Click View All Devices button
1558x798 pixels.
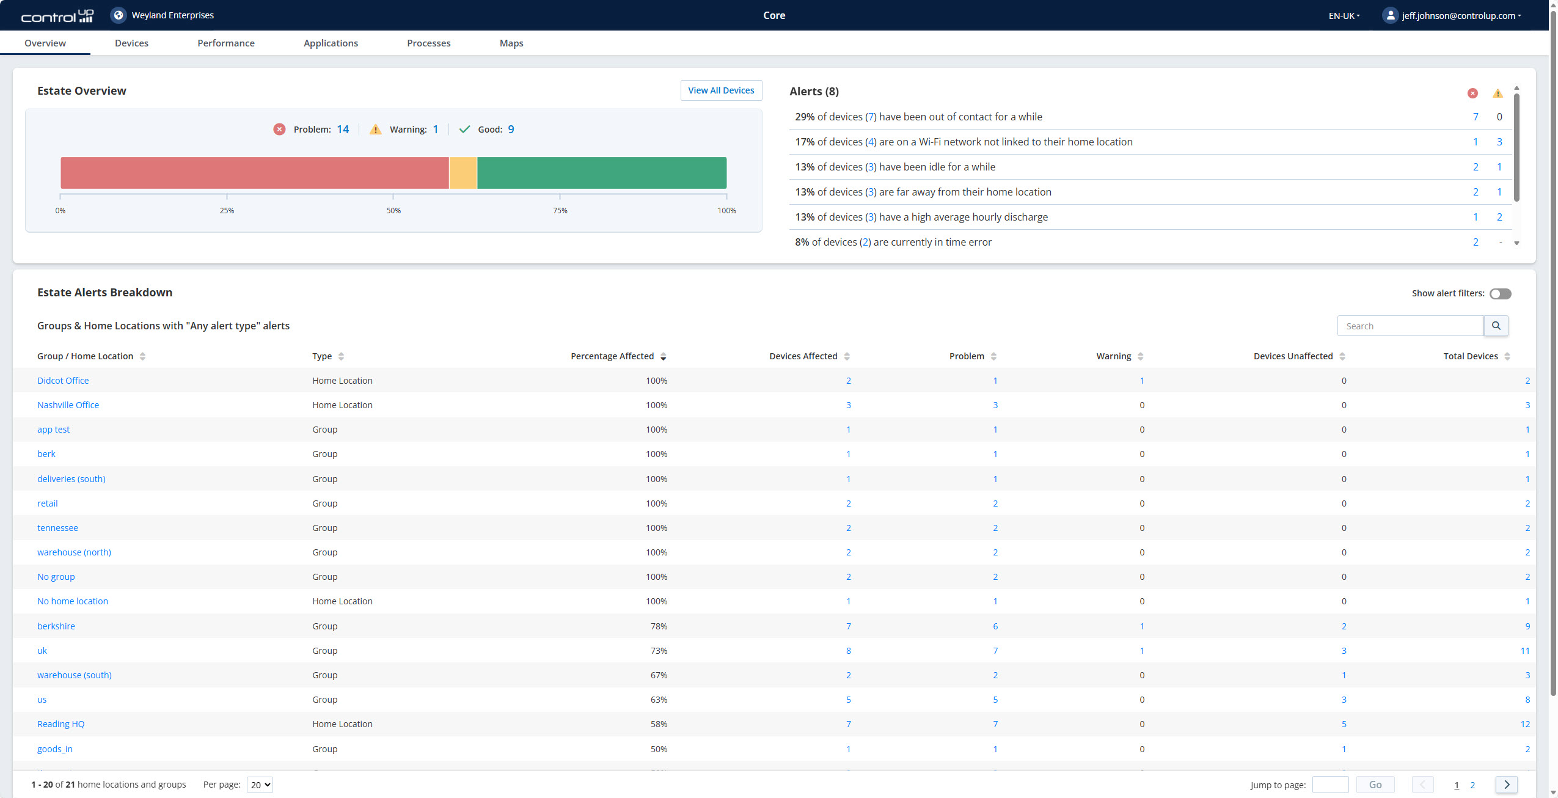pyautogui.click(x=721, y=90)
